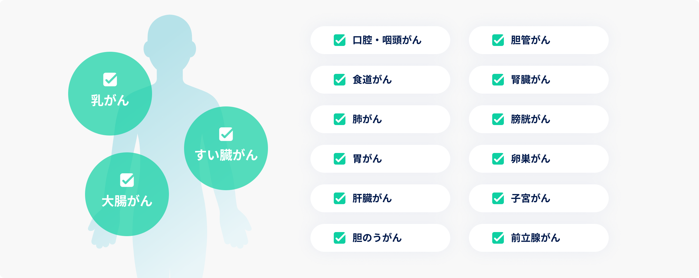Click the 大腸がん circle label text

coord(127,201)
